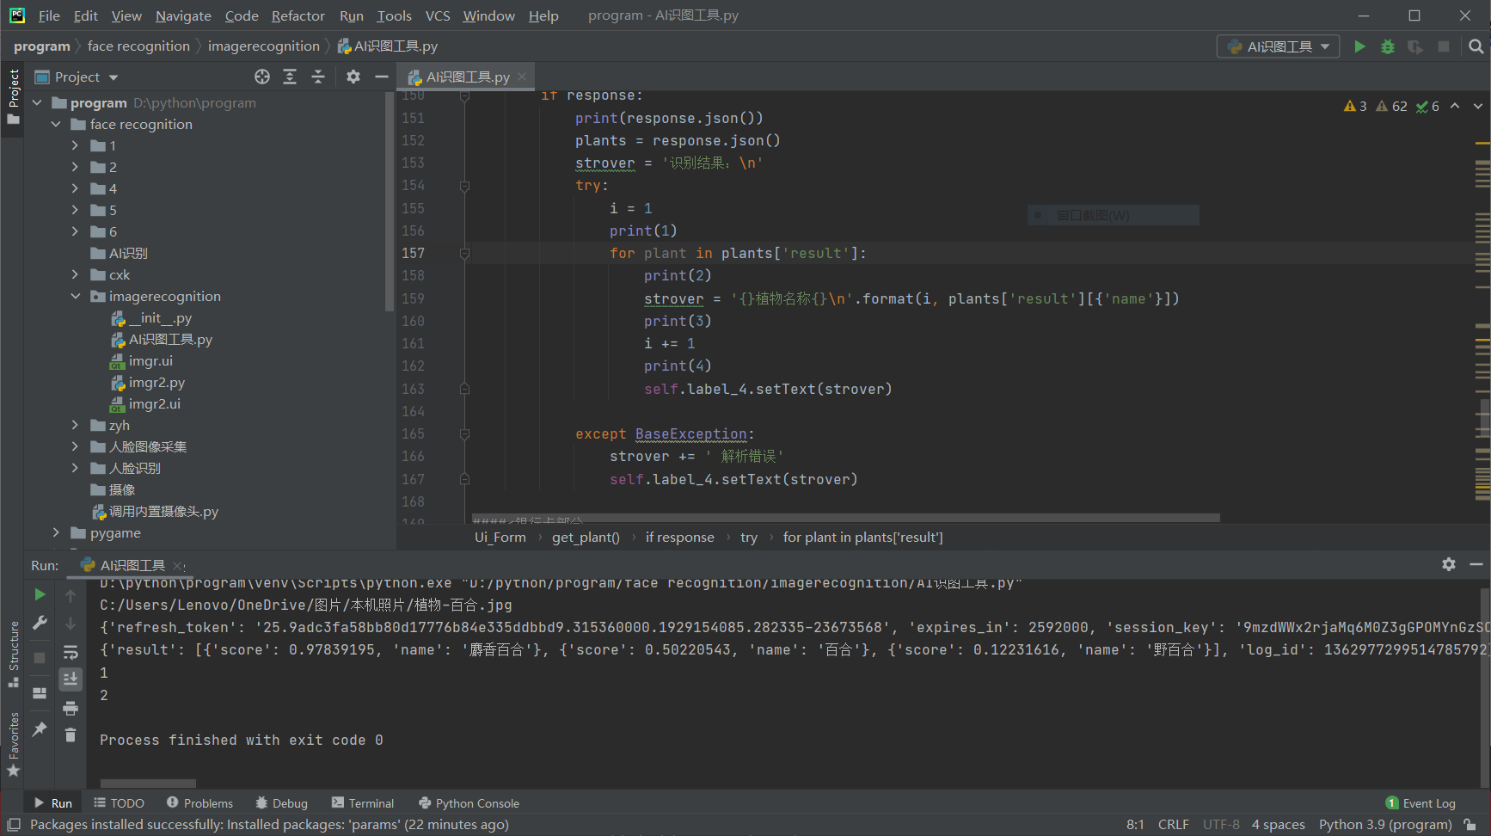Open the Python Console tool window

[x=469, y=803]
